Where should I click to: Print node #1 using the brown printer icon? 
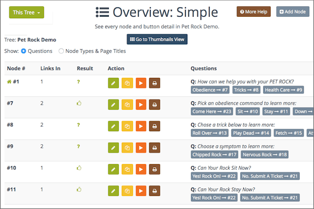[x=154, y=83]
